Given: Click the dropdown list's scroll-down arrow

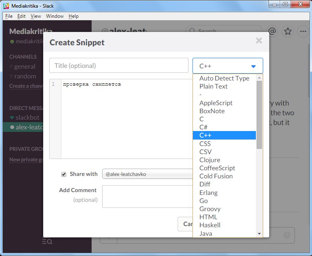Looking at the screenshot, I should click(x=259, y=234).
